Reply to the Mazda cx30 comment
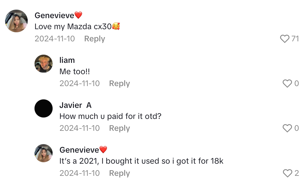Image resolution: width=306 pixels, height=188 pixels. point(94,39)
